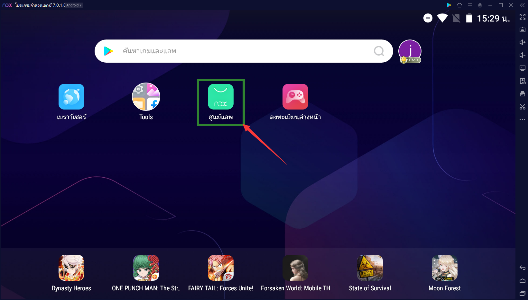Open the pink gamepad pre-registration app
This screenshot has height=300, width=528.
[295, 97]
